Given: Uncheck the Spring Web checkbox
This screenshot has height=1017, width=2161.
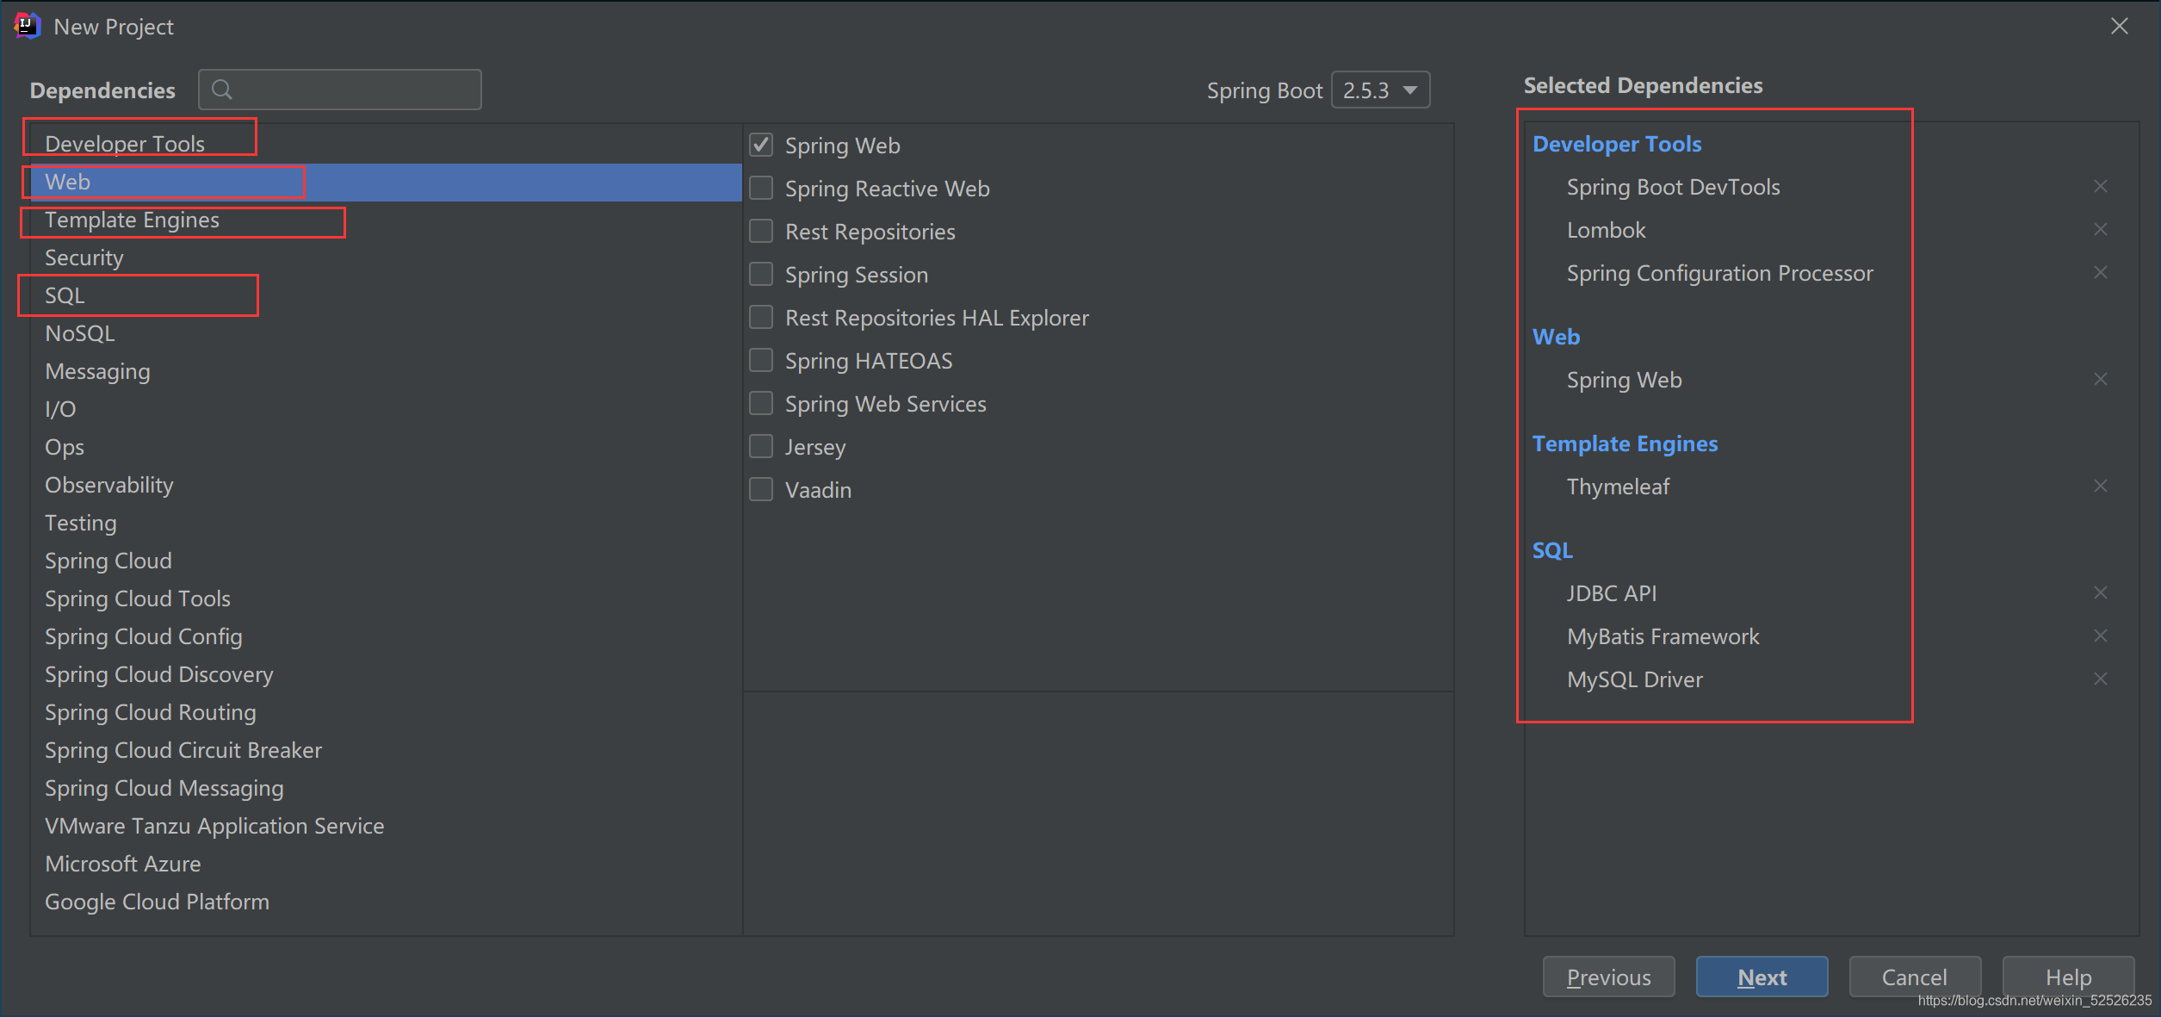Looking at the screenshot, I should pyautogui.click(x=761, y=145).
